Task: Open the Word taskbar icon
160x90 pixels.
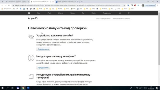Action: click(x=28, y=88)
